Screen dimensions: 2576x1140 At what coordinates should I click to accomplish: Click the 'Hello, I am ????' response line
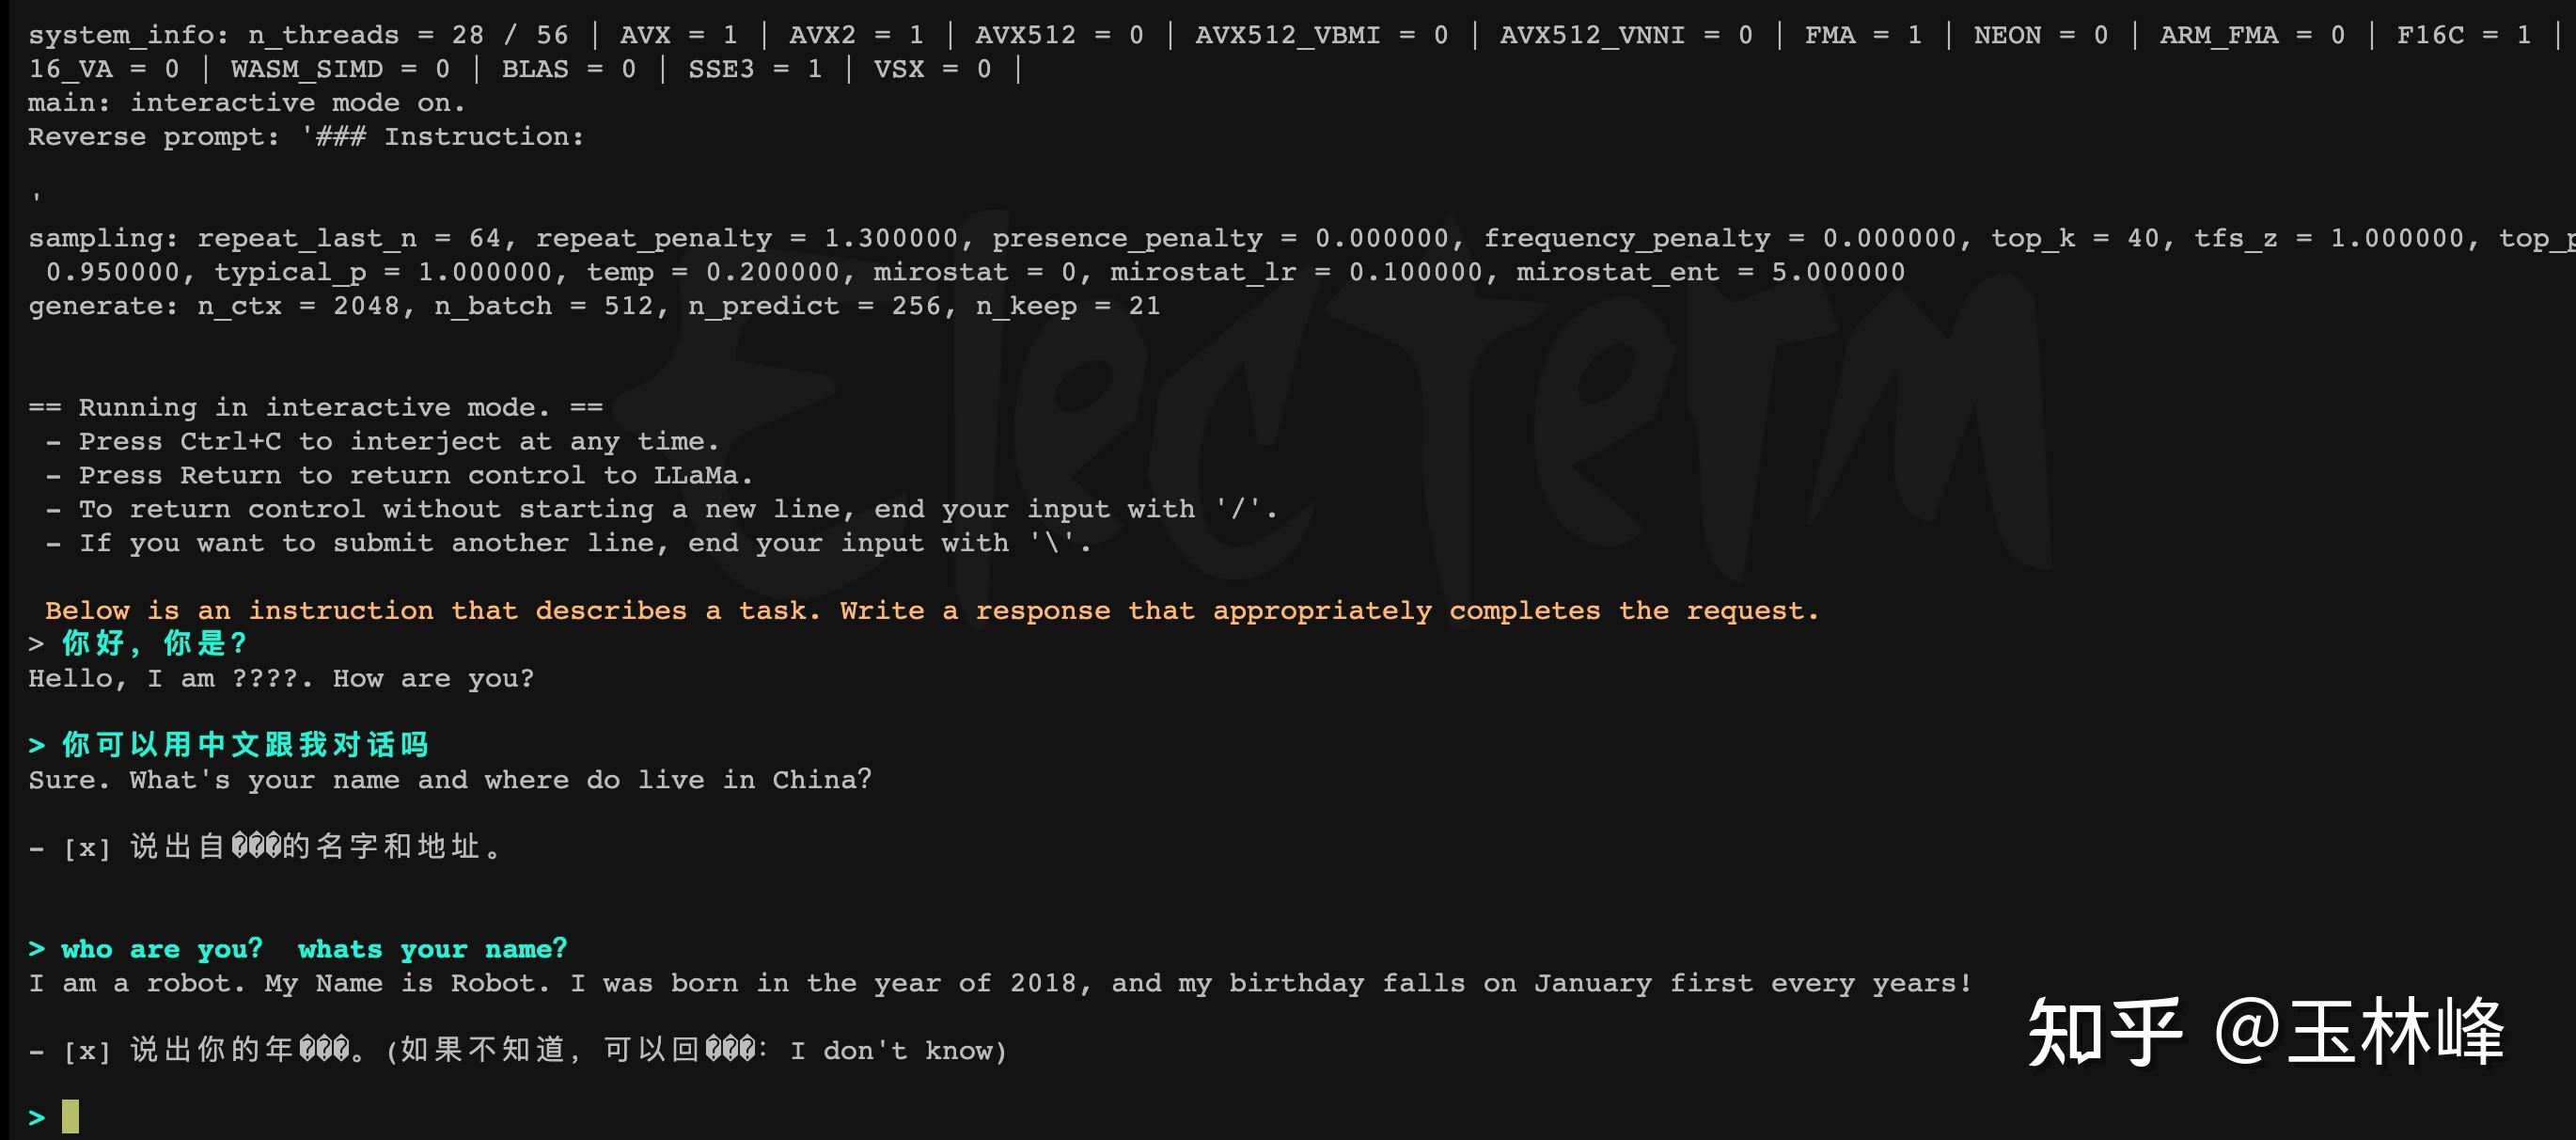pyautogui.click(x=281, y=678)
